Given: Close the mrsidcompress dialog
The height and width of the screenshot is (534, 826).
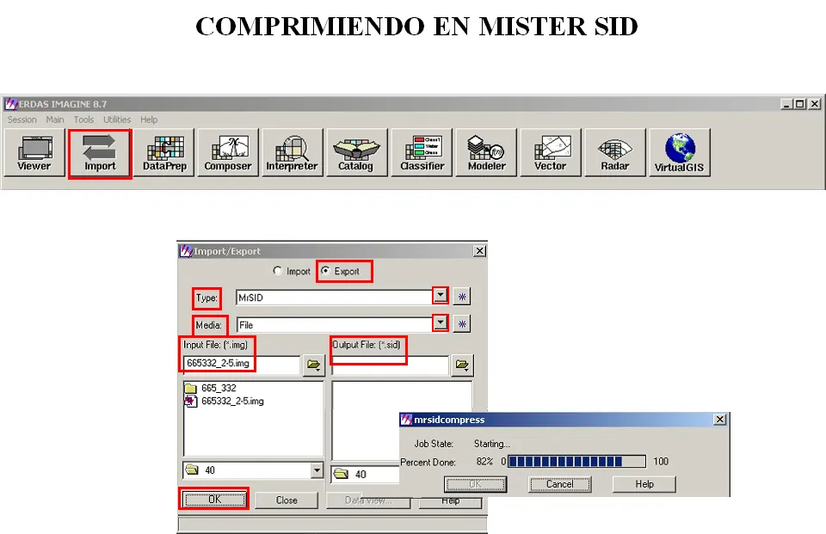Looking at the screenshot, I should coord(719,419).
